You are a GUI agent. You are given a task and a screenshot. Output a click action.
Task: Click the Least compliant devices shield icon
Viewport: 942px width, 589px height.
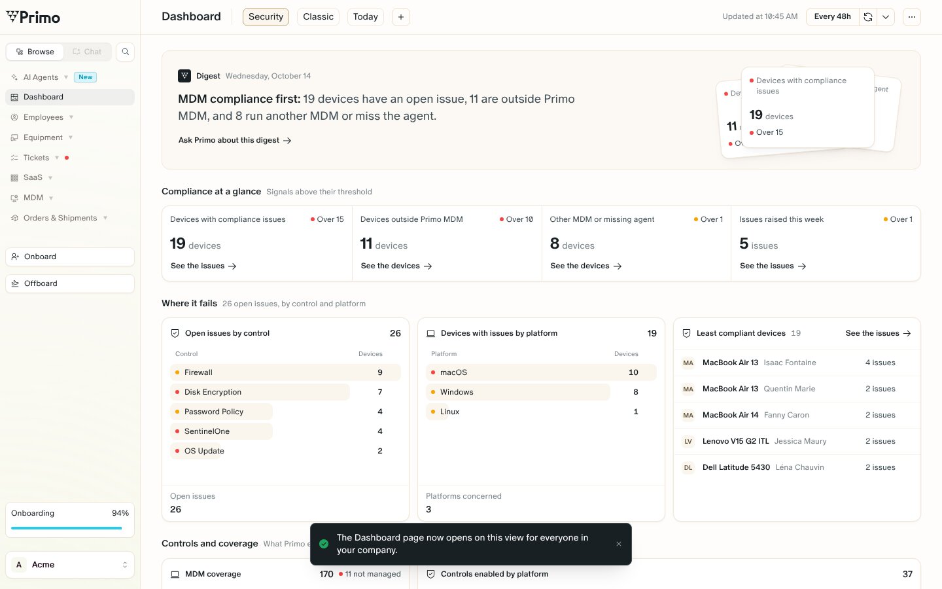687,333
